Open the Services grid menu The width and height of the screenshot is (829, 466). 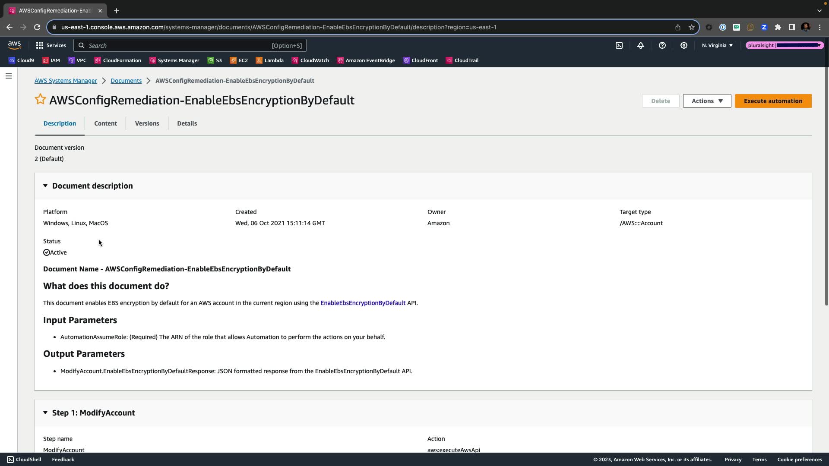point(51,45)
